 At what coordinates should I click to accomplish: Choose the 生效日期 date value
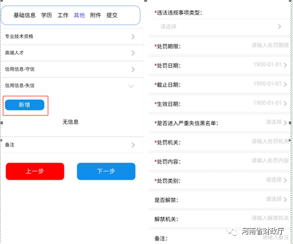pyautogui.click(x=270, y=103)
